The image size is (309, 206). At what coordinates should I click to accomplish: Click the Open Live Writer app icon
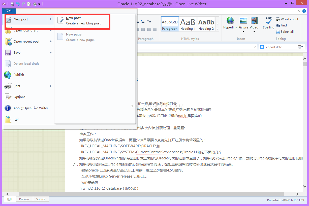4,4
